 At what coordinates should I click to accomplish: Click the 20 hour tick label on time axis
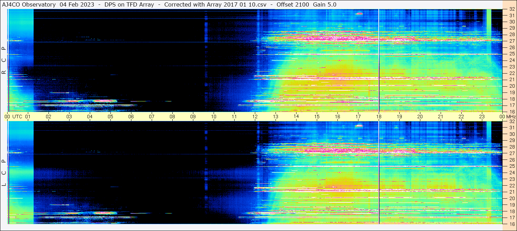click(420, 117)
